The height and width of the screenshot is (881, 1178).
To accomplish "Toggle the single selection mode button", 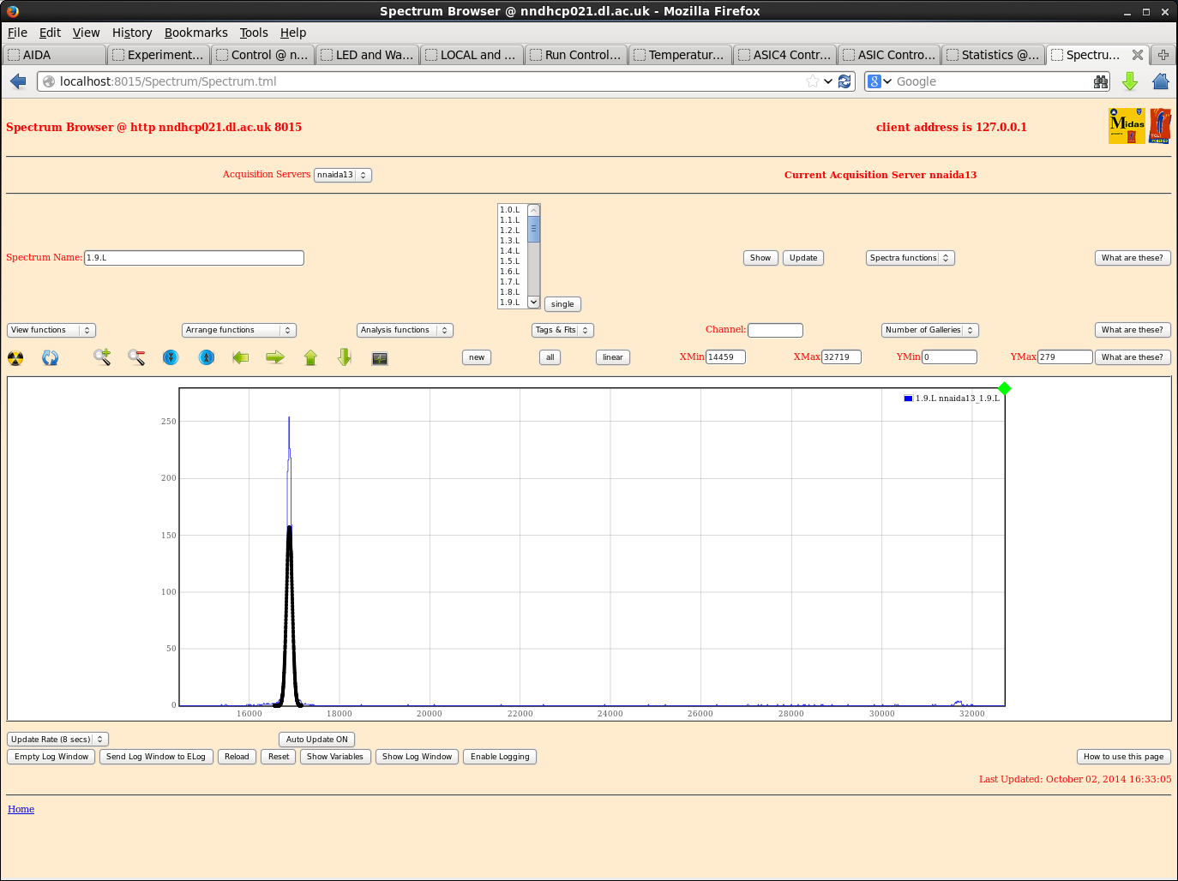I will point(562,304).
